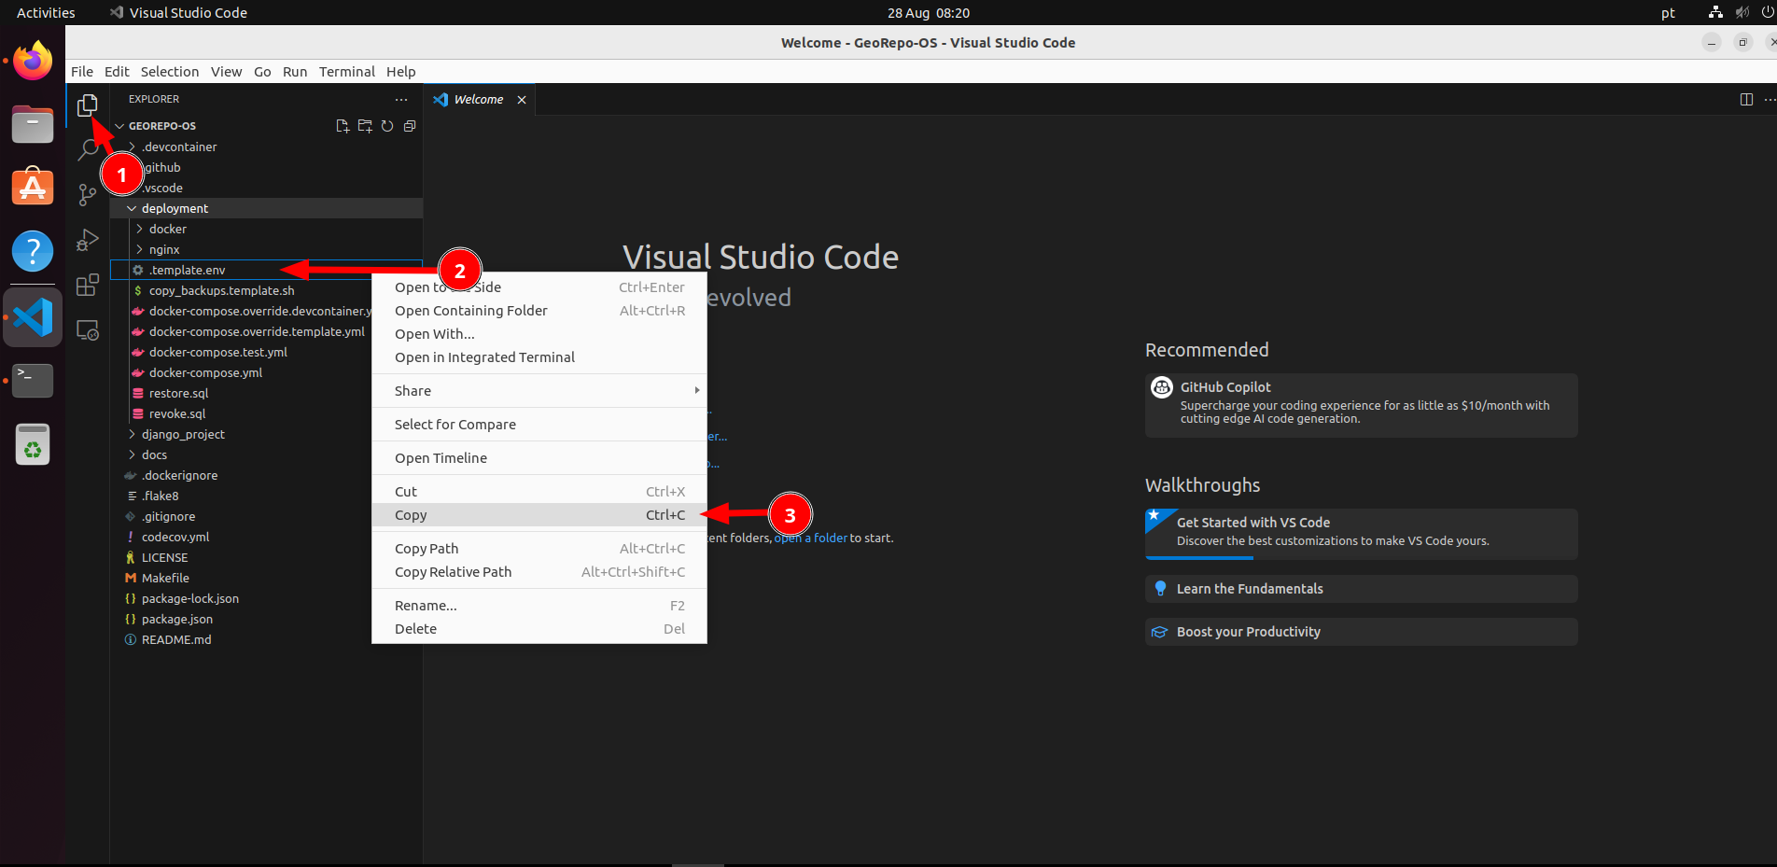Viewport: 1777px width, 867px height.
Task: Select docker-compose.yml file
Action: (205, 372)
